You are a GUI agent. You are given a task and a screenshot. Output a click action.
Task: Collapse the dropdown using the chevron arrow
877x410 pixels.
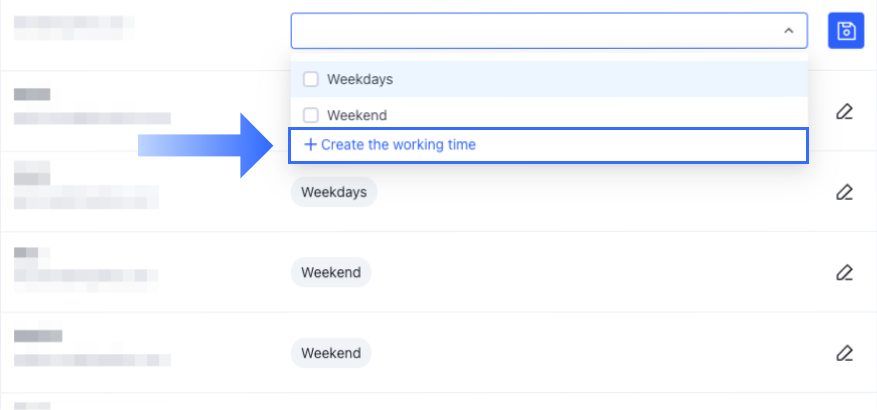tap(788, 31)
